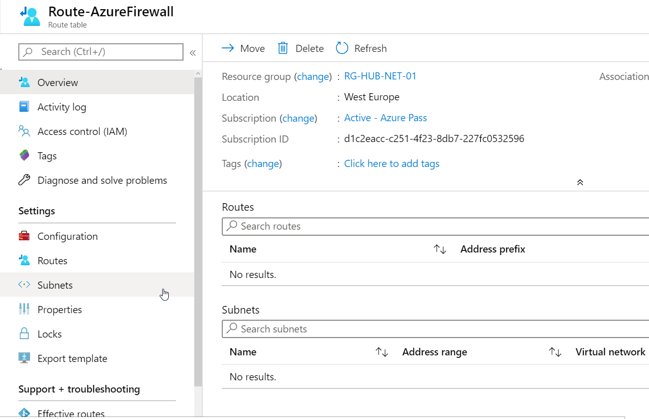Change tags link next to Tags
This screenshot has height=419, width=649.
[x=263, y=163]
